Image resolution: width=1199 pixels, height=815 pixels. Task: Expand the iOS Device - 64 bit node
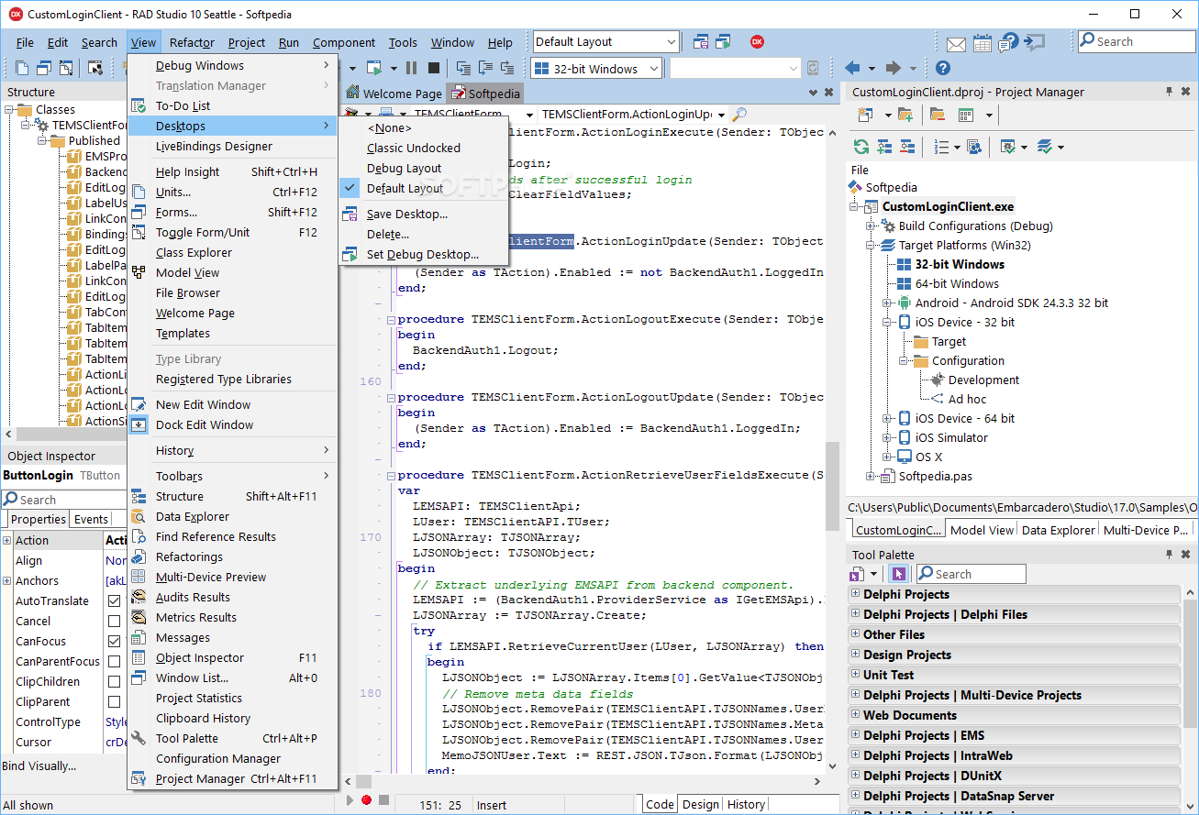tap(887, 419)
